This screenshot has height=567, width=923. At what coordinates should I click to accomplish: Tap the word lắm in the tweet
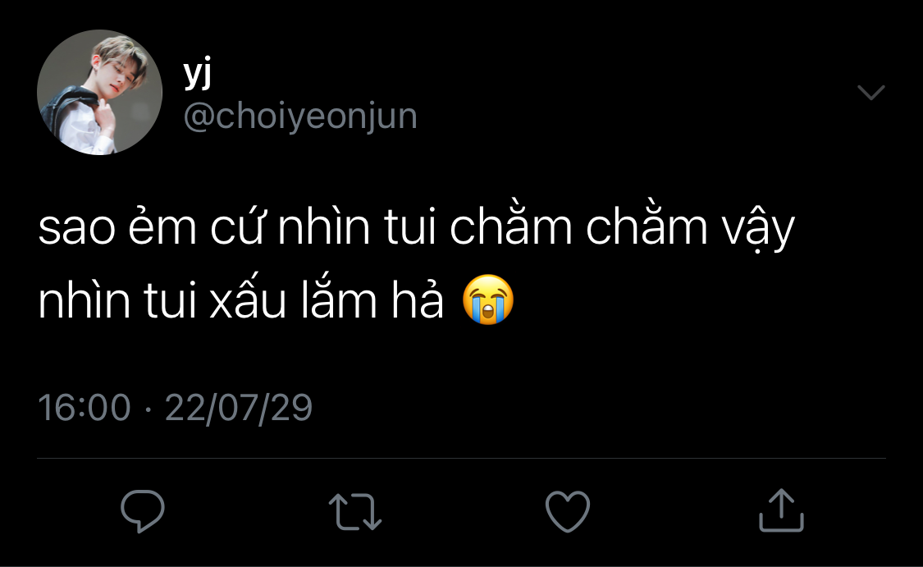click(x=339, y=300)
